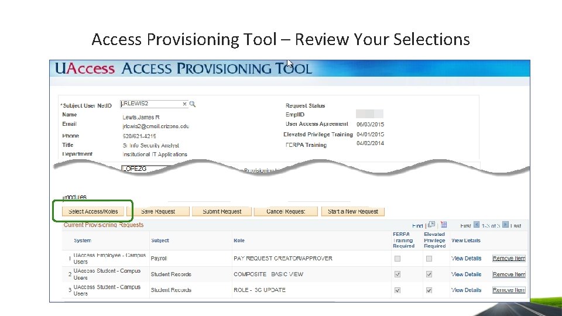Screen dimensions: 562x316
Task: Toggle Elevated Privilege checkbox for COMPOSITE BASIC VIEW row
Action: point(429,274)
